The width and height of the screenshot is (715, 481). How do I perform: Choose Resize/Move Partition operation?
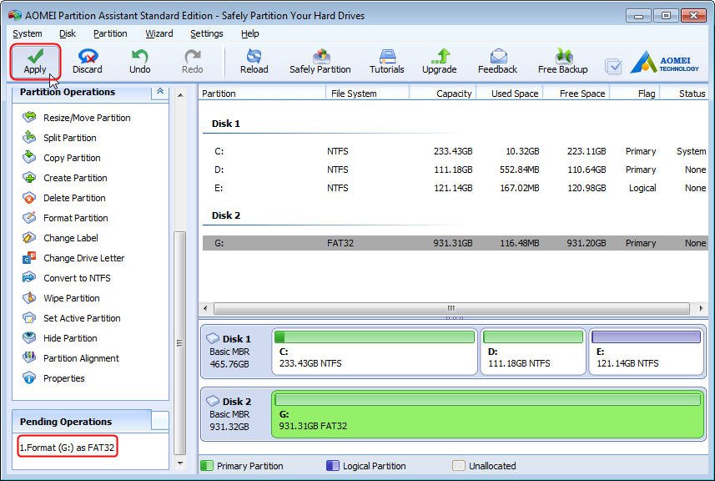pos(77,118)
